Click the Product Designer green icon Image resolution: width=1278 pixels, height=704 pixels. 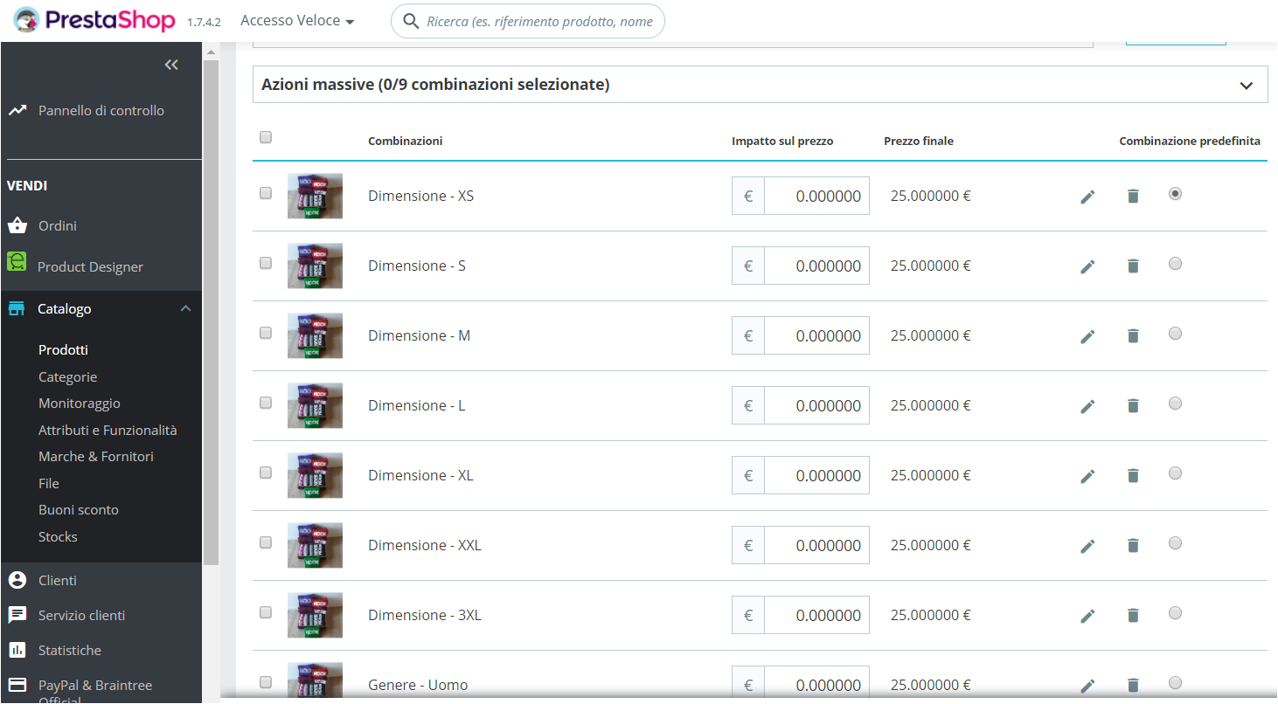(17, 261)
